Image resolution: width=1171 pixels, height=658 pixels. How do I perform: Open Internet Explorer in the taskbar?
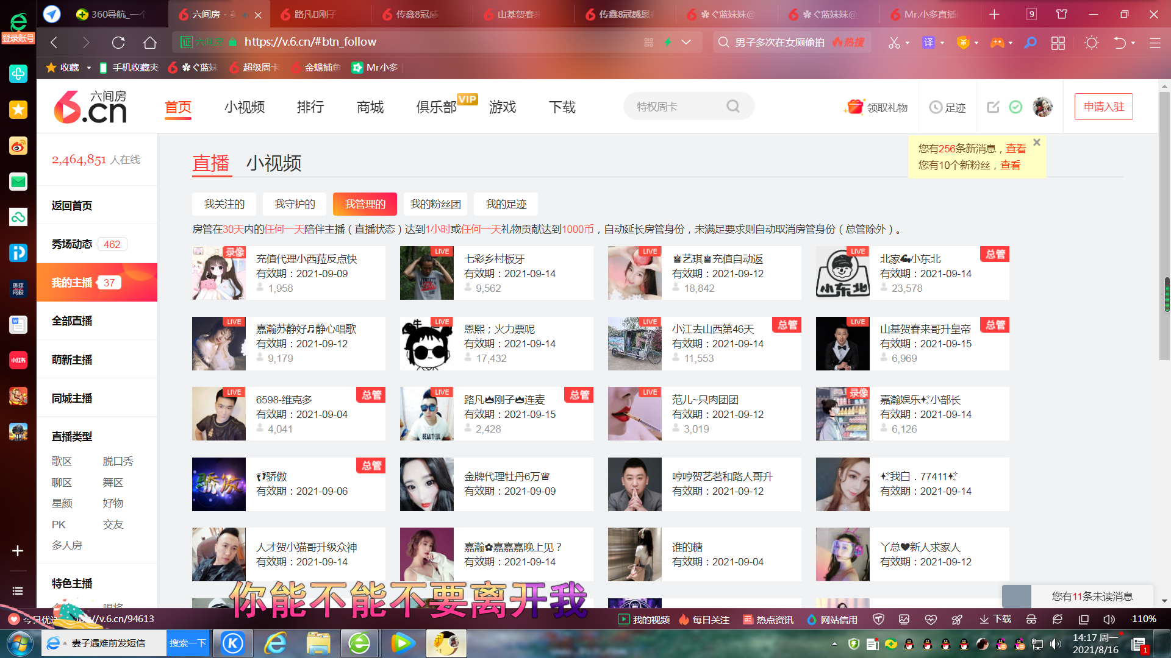coord(276,643)
